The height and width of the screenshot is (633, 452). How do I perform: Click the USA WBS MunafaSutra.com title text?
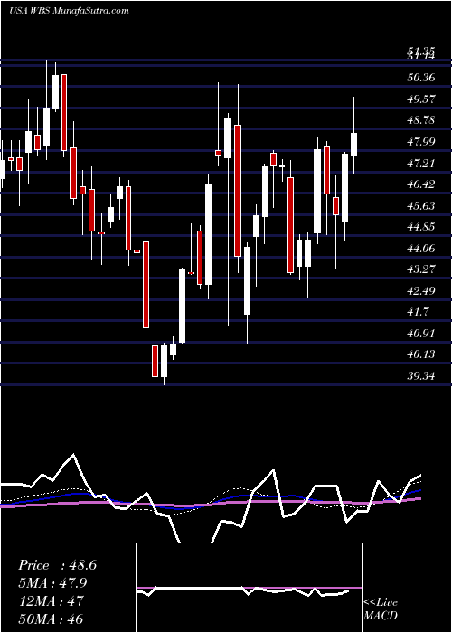click(x=69, y=11)
